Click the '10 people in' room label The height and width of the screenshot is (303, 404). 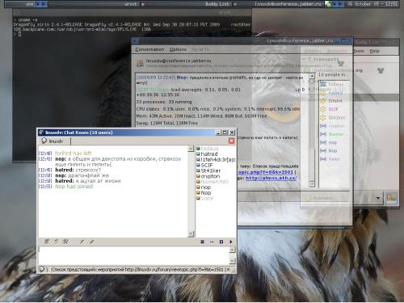(x=332, y=74)
